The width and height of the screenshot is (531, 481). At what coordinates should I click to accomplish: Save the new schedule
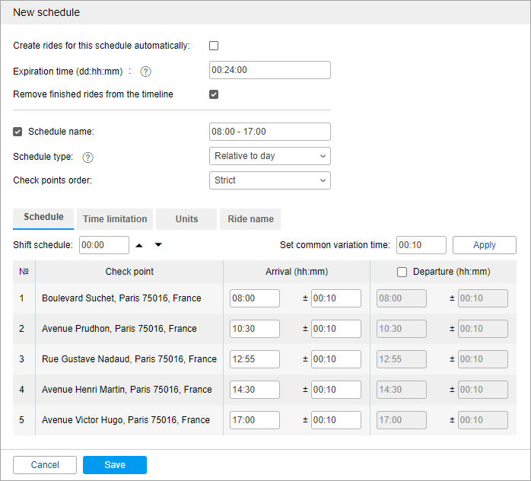click(x=115, y=465)
